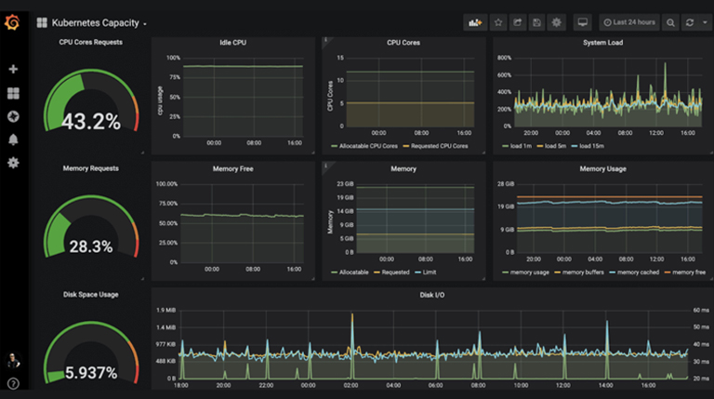The image size is (714, 399).
Task: Save the dashboard with disk icon
Action: (x=537, y=22)
